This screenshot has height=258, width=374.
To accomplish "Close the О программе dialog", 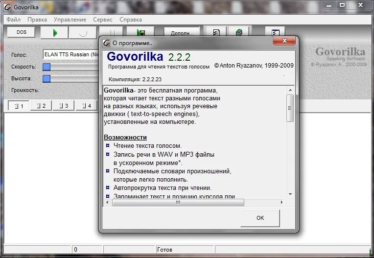I will click(284, 41).
